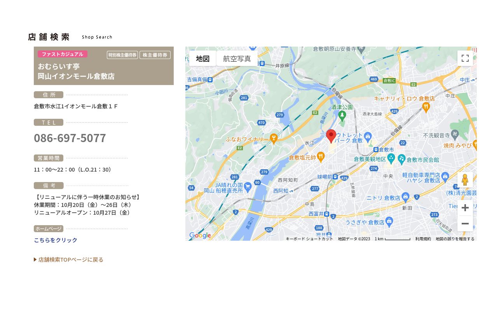Viewport: 499px width, 323px height.
Task: Select 吉備真備 station icon
Action: 210,79
